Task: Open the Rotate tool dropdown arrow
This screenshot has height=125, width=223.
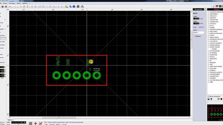Action: click(x=38, y=7)
